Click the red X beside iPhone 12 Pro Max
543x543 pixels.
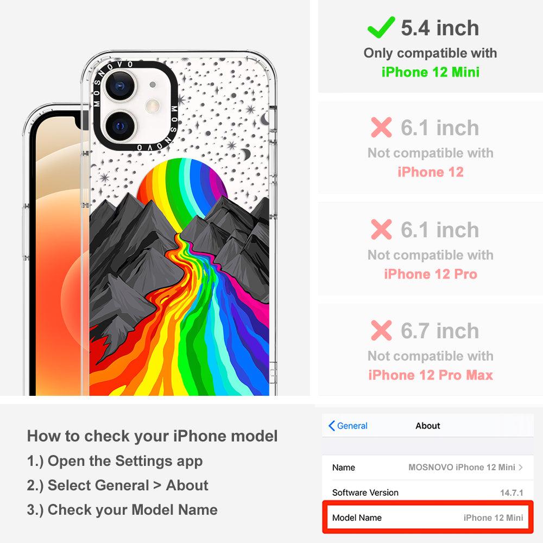pyautogui.click(x=381, y=330)
